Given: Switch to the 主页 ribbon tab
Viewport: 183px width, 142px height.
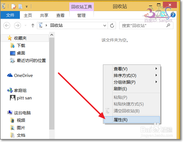Looking at the screenshot, I should tap(28, 15).
